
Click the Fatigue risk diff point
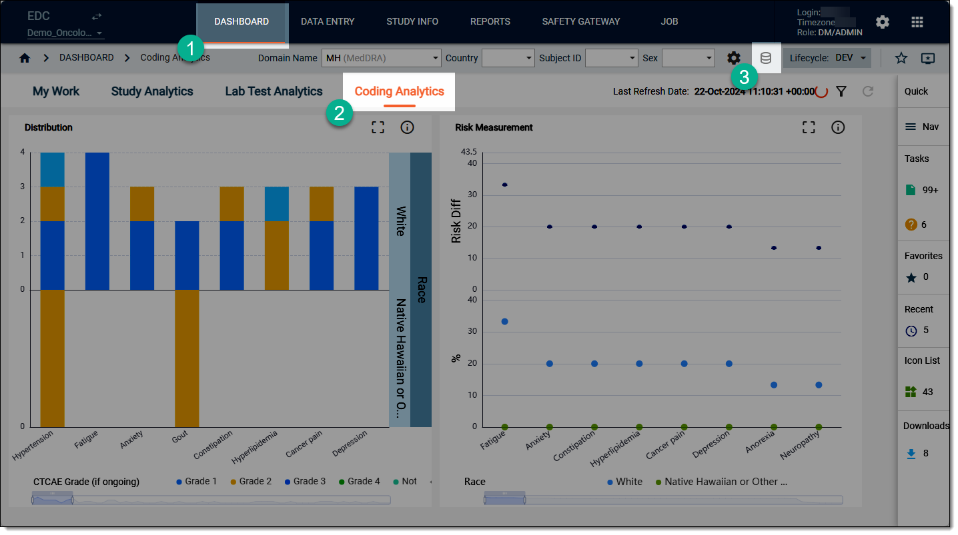(505, 185)
